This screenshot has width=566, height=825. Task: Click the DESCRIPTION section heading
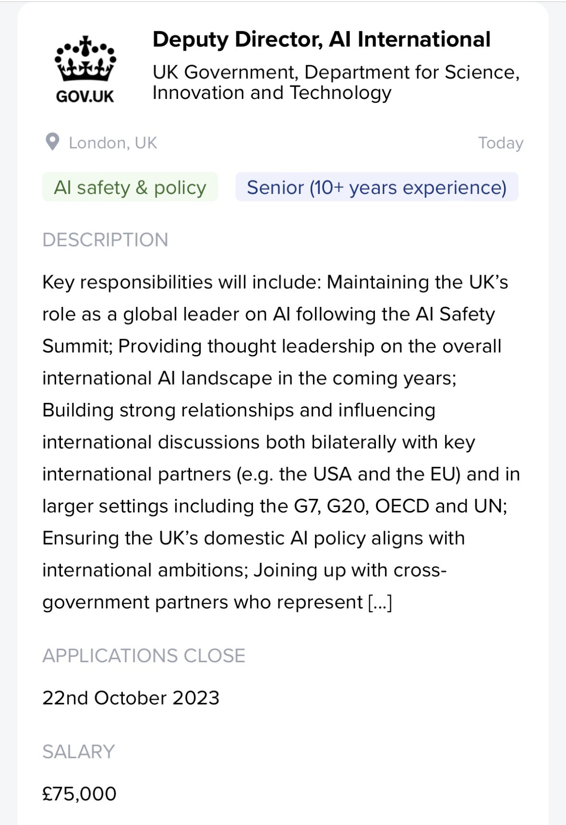105,240
